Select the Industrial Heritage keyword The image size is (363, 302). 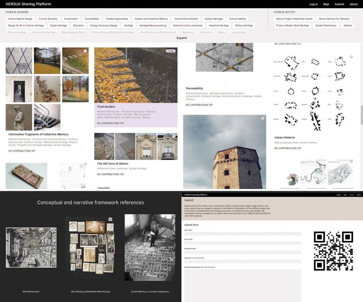tap(218, 25)
